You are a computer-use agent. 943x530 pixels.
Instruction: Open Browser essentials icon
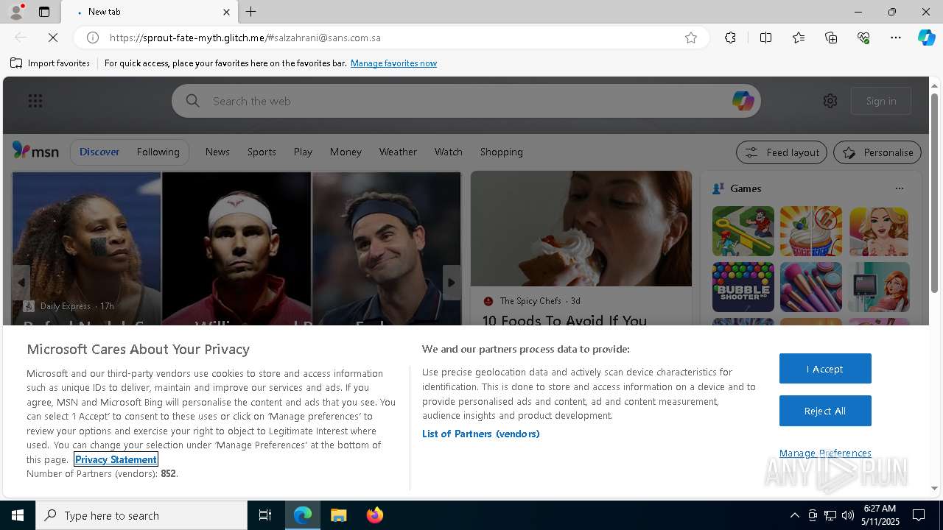point(863,38)
